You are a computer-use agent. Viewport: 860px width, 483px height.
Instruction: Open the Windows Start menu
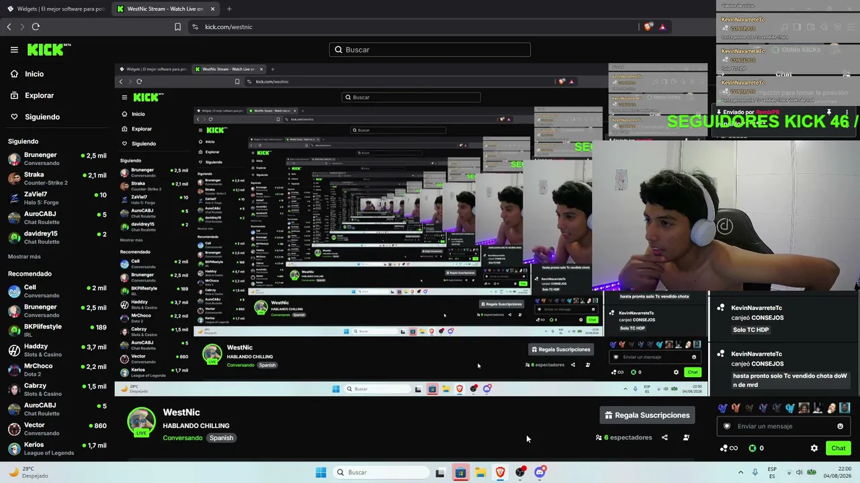pos(321,472)
